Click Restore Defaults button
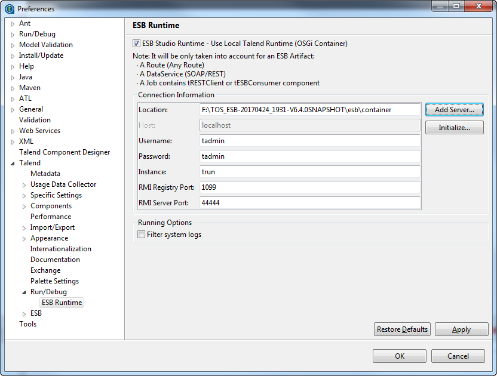Screen dimensions: 497x376 coord(402,329)
